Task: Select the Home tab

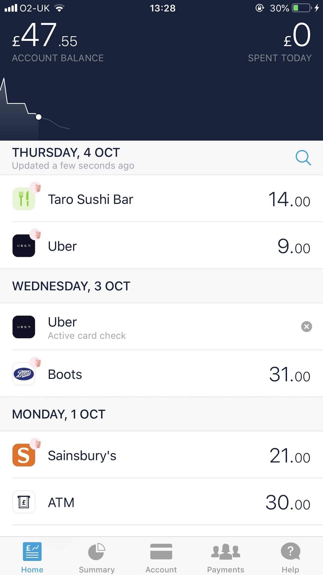Action: 32,557
